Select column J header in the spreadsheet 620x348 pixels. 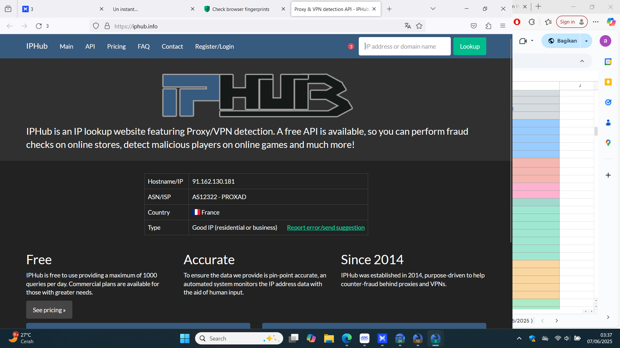(580, 86)
